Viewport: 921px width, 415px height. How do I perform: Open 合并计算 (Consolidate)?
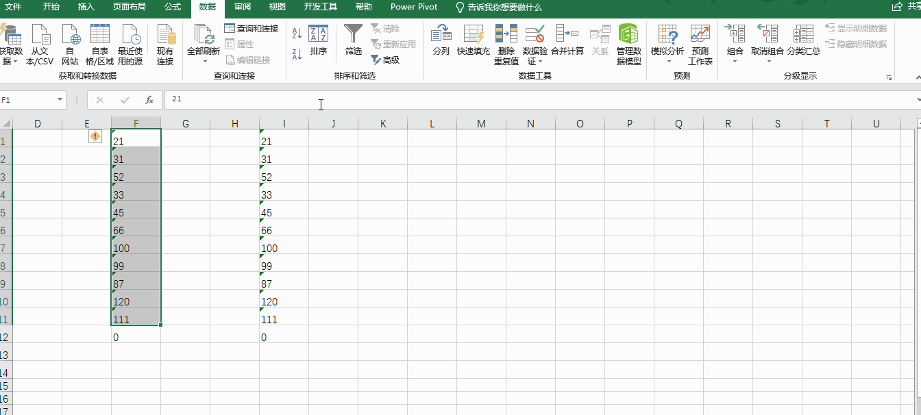pos(568,42)
